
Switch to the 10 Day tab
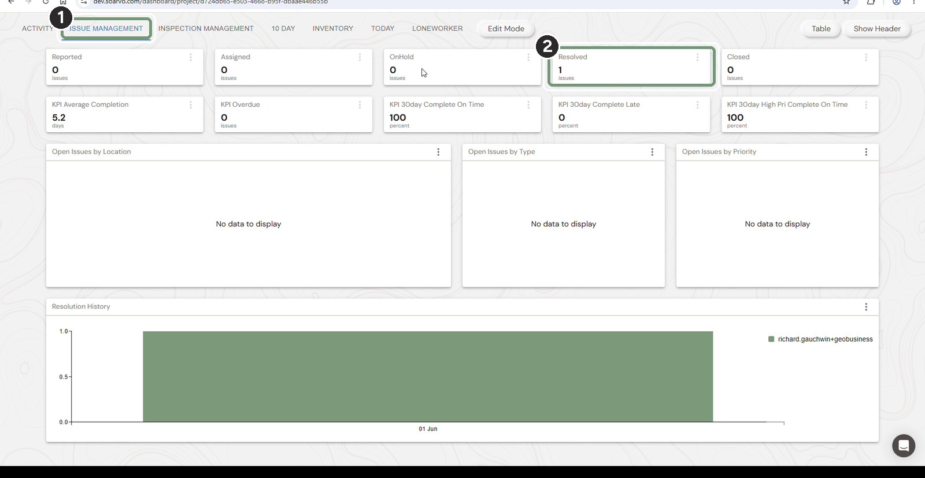click(283, 28)
